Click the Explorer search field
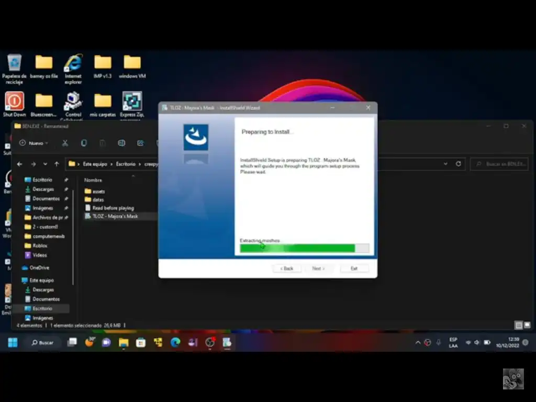536x402 pixels. pos(499,164)
